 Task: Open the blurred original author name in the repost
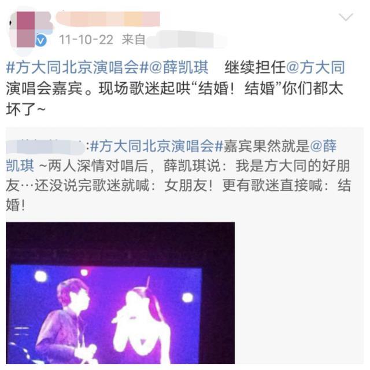[45, 146]
